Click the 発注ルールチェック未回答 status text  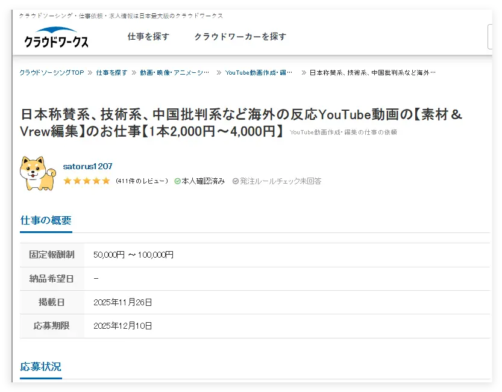click(x=280, y=181)
